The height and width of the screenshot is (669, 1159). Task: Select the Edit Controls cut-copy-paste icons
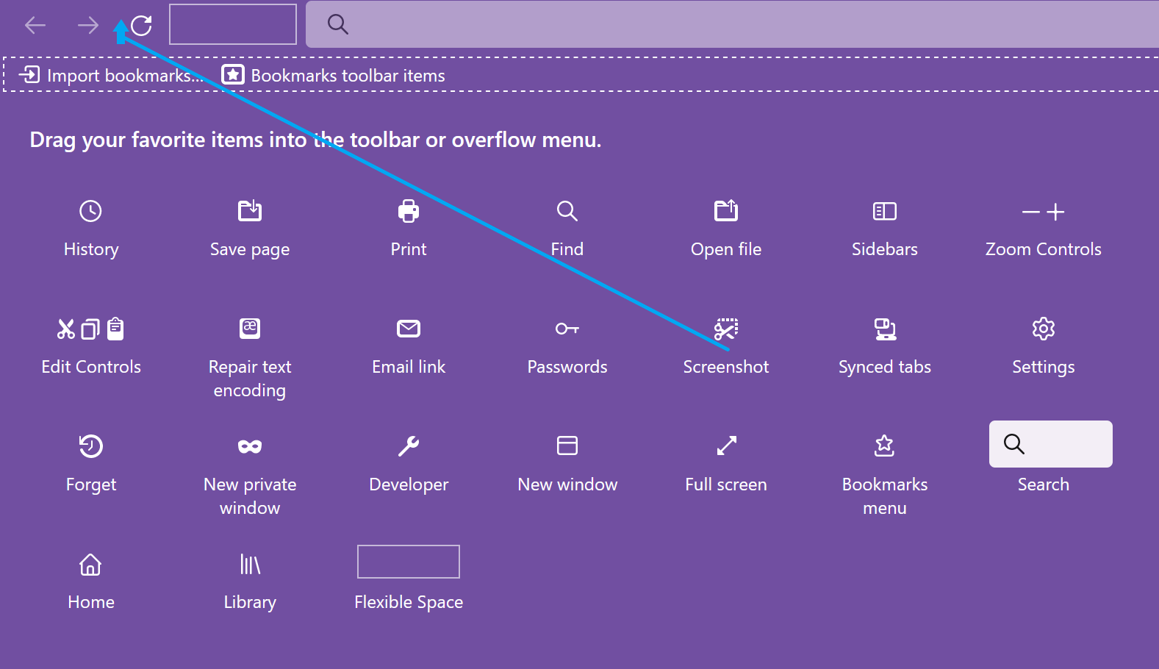click(91, 329)
